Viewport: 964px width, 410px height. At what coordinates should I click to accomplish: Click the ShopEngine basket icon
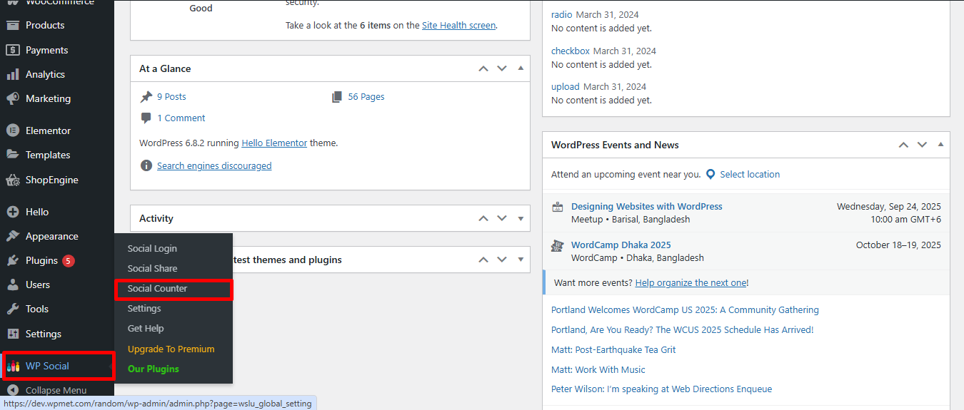click(x=12, y=180)
